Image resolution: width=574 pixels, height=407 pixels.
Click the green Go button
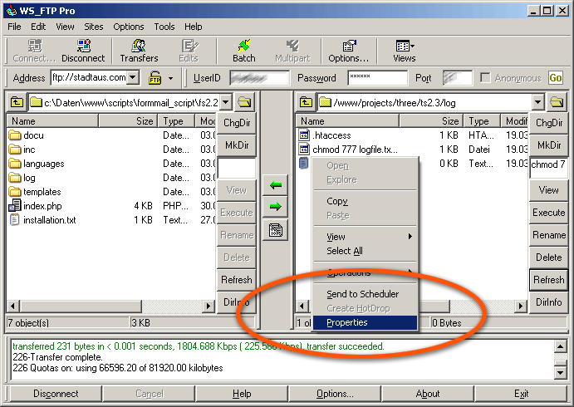(x=556, y=78)
